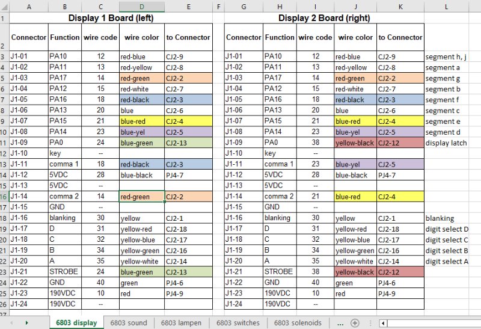Click the red yellow-black cell in row 11
Image resolution: width=481 pixels, height=329 pixels.
(x=355, y=143)
